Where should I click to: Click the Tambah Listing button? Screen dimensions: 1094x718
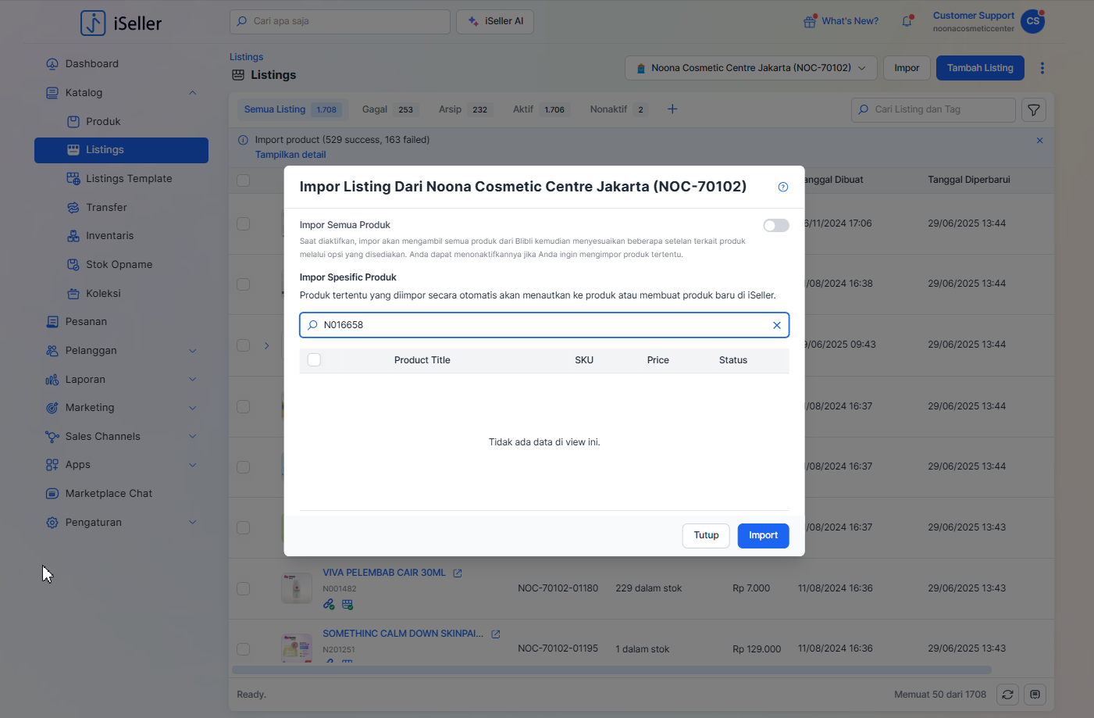(x=980, y=68)
